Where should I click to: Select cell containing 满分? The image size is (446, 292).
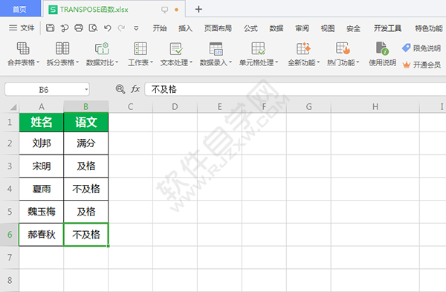click(86, 143)
